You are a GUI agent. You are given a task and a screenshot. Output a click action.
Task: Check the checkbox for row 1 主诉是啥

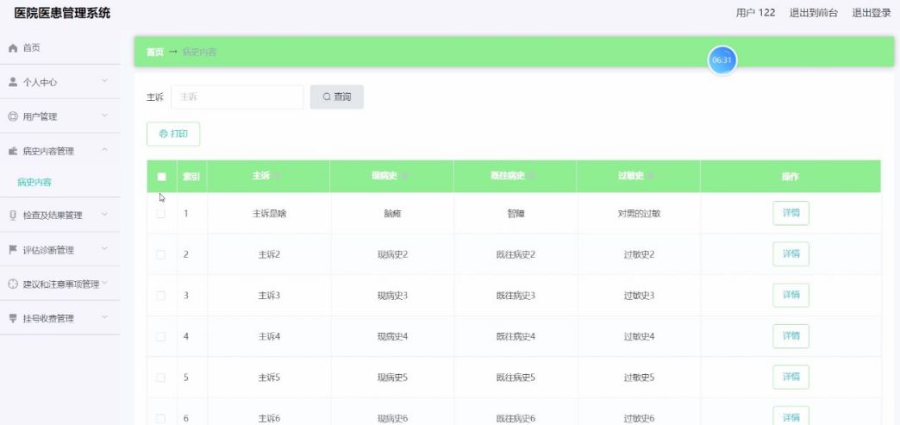coord(160,214)
